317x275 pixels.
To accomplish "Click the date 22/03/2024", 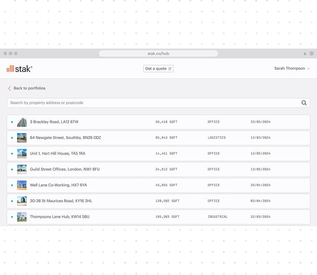I will click(260, 217).
